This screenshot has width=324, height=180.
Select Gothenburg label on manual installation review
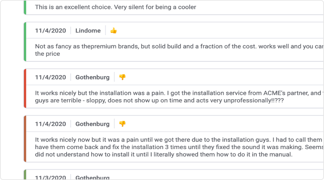(x=93, y=124)
